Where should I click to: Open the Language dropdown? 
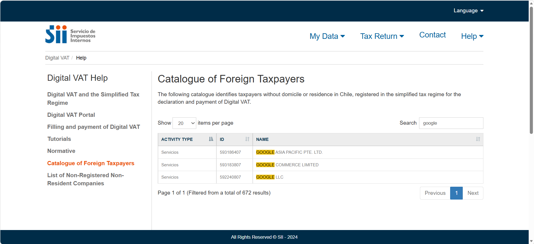(469, 11)
